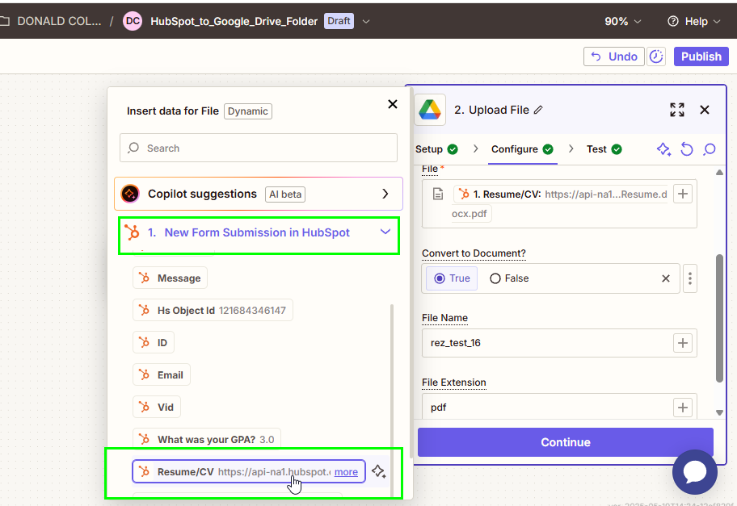Image resolution: width=737 pixels, height=506 pixels.
Task: Open the Zap name dropdown chevron
Action: (366, 22)
